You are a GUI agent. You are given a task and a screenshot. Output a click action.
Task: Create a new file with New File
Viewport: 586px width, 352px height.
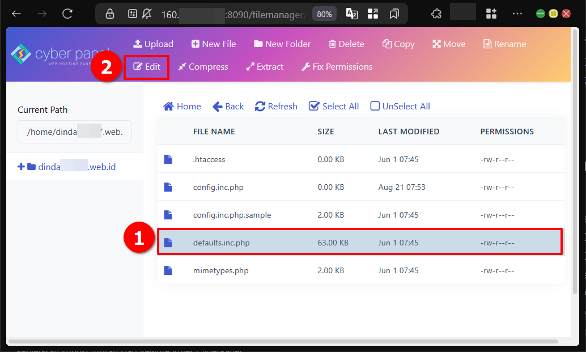coord(213,44)
